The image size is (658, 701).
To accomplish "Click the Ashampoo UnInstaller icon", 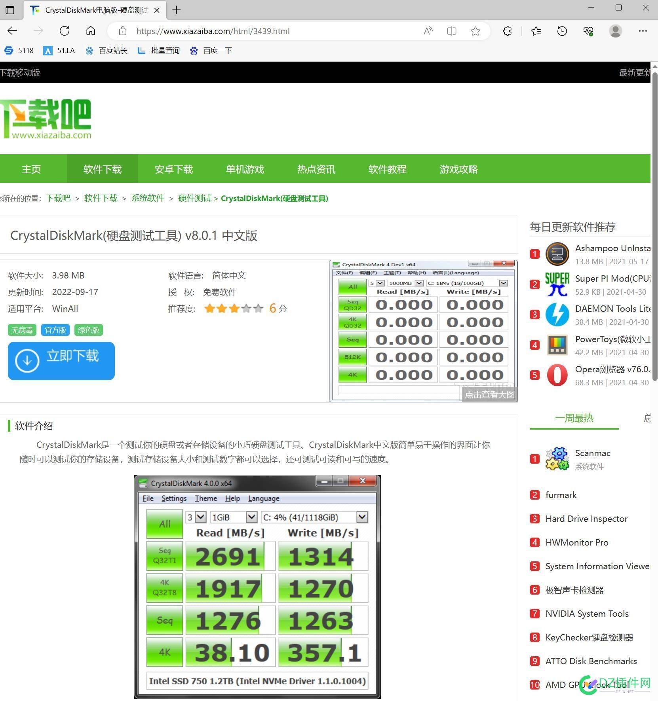I will (x=557, y=254).
